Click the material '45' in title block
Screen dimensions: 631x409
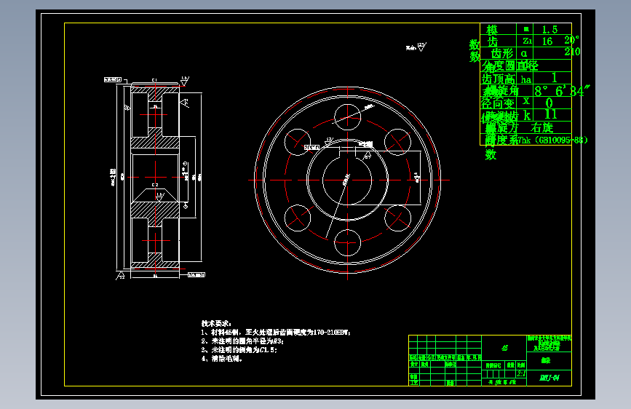tap(504, 348)
